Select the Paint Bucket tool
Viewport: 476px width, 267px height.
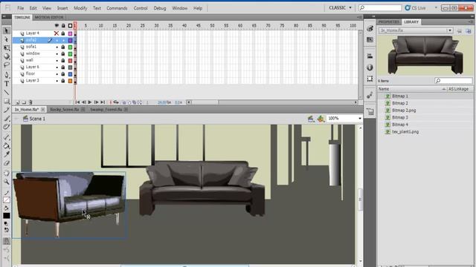point(7,146)
